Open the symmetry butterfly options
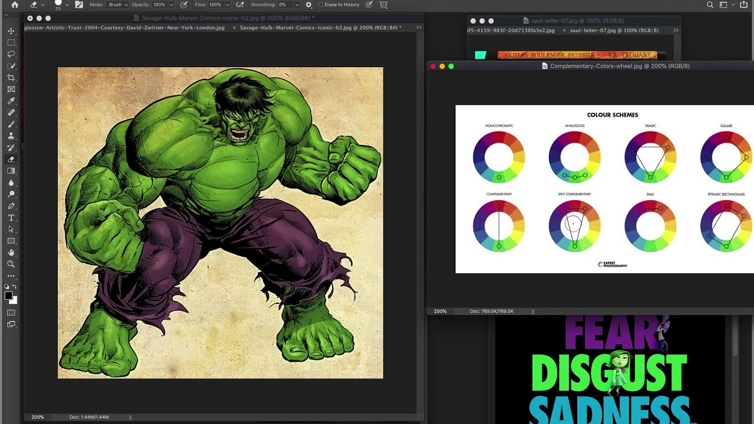 click(x=383, y=5)
